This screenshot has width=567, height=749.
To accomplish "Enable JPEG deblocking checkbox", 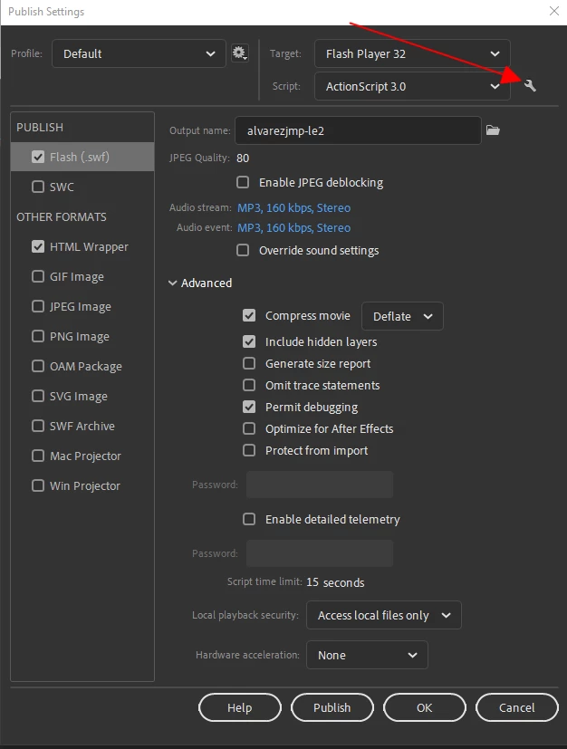I will [243, 182].
